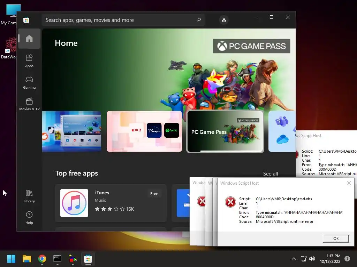This screenshot has height=267, width=357.
Task: Open the colorful blocks taskbar app
Action: pos(73,259)
